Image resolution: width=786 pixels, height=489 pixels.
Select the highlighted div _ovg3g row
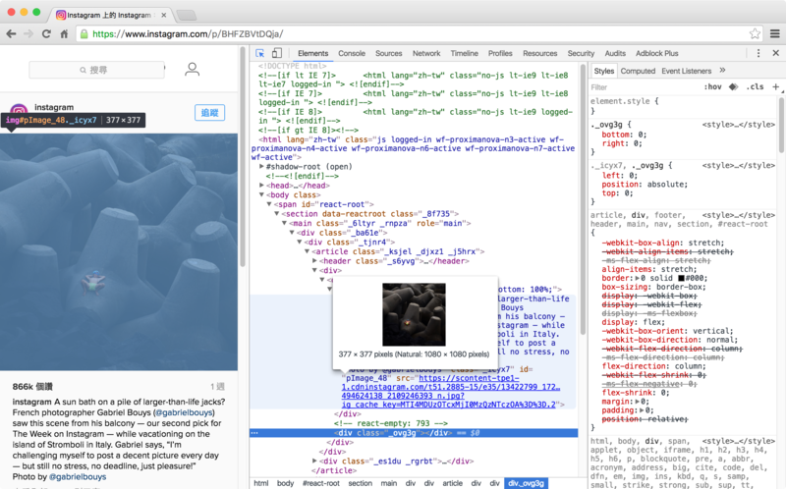[x=414, y=433]
